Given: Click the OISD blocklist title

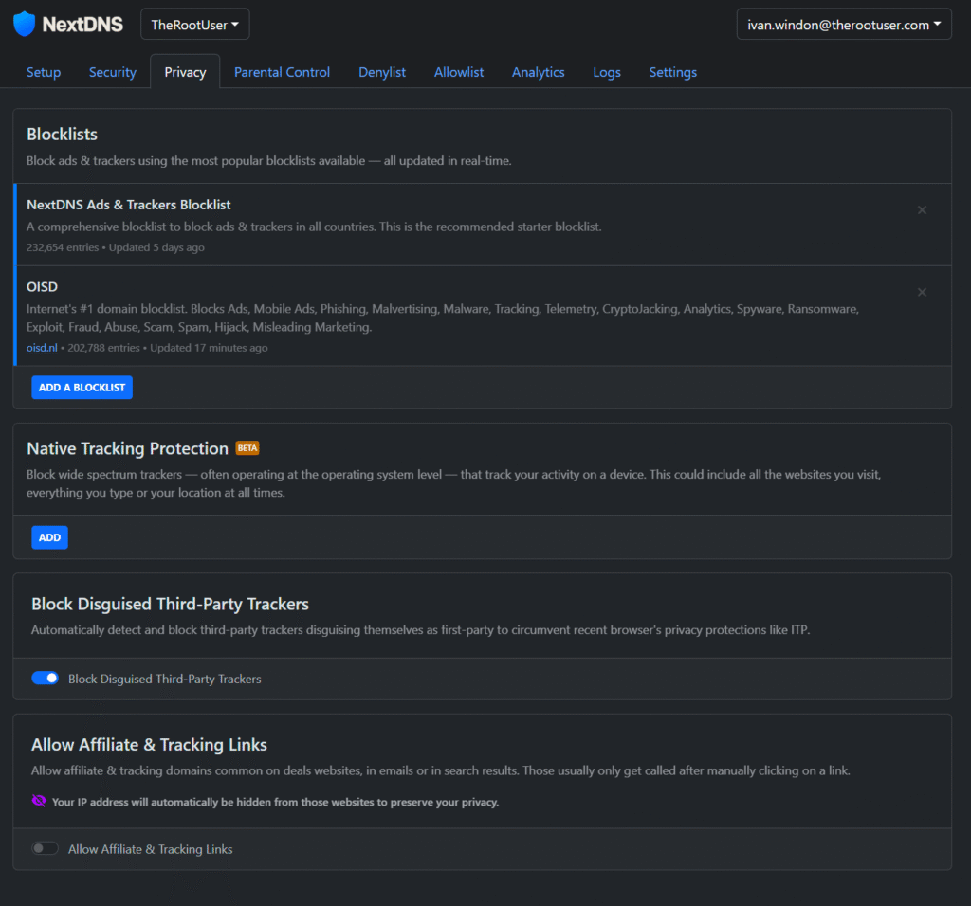Looking at the screenshot, I should pyautogui.click(x=42, y=287).
